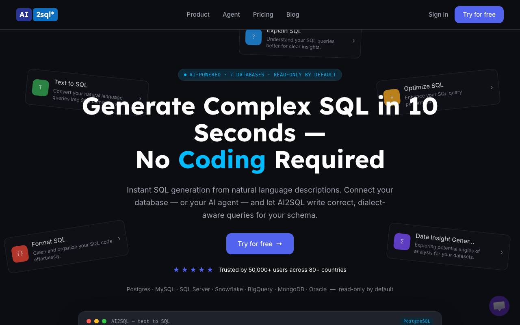Click the red braces Format SQL icon
Viewport: 520px width, 325px height.
(20, 254)
